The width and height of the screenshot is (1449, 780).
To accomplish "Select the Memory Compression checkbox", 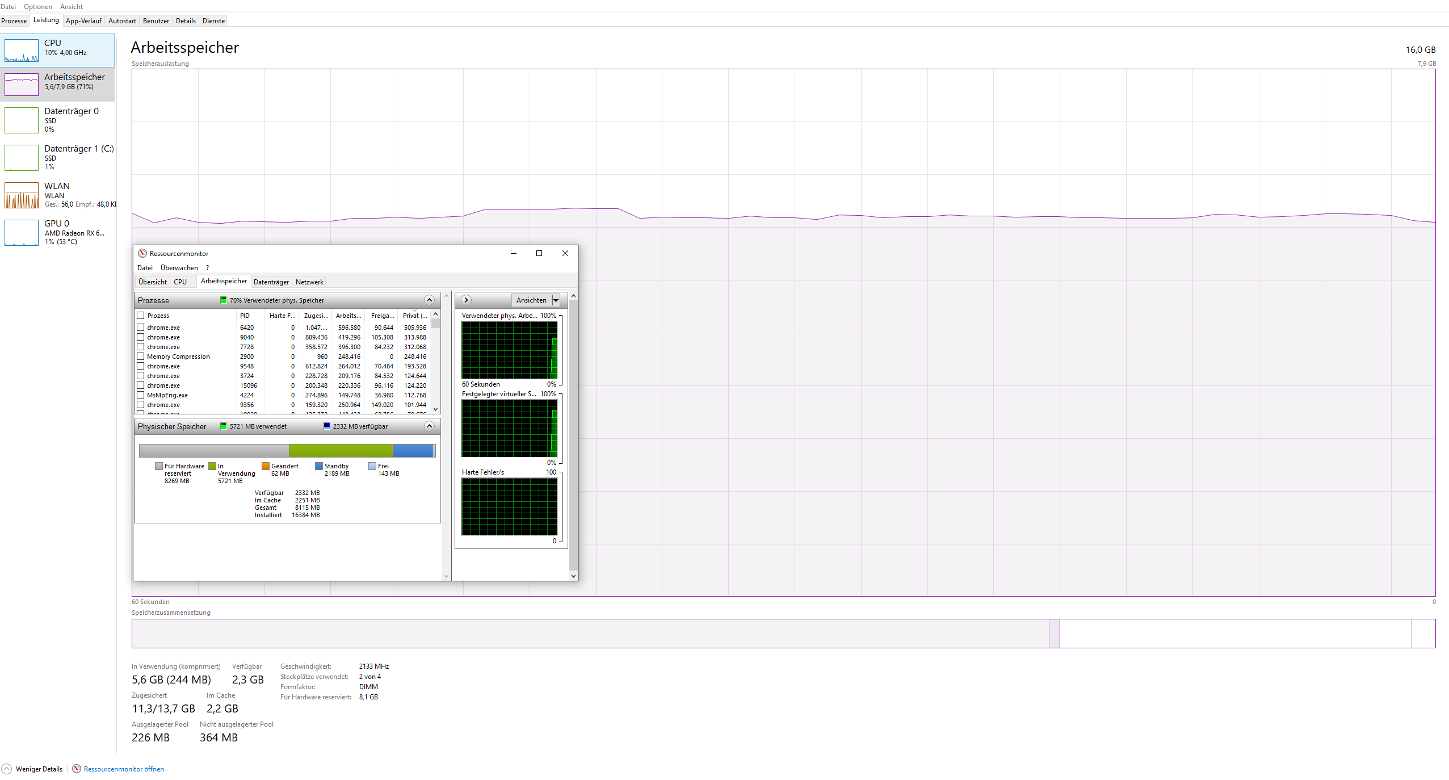I will (x=141, y=356).
